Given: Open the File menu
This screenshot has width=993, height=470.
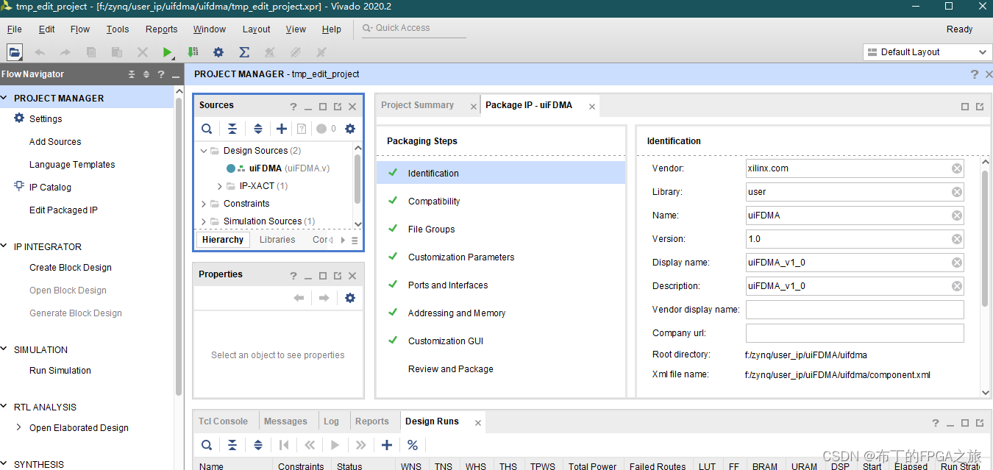Looking at the screenshot, I should 15,29.
